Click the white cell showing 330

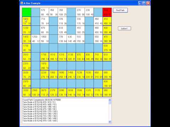pyautogui.click(x=80, y=21)
